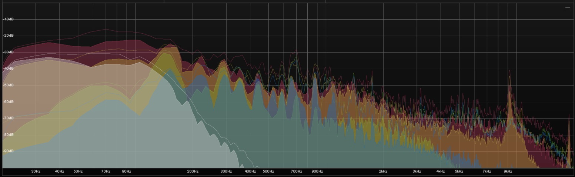Select the -40dB level label
Screen dimensions: 575x177
point(8,69)
